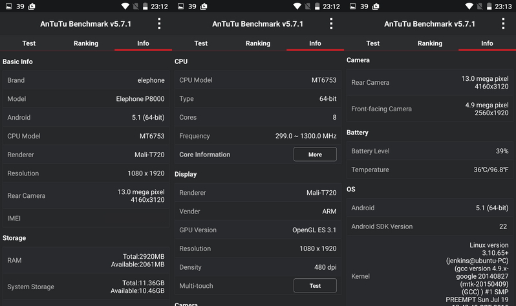Tap the Kernel information row

click(x=430, y=274)
